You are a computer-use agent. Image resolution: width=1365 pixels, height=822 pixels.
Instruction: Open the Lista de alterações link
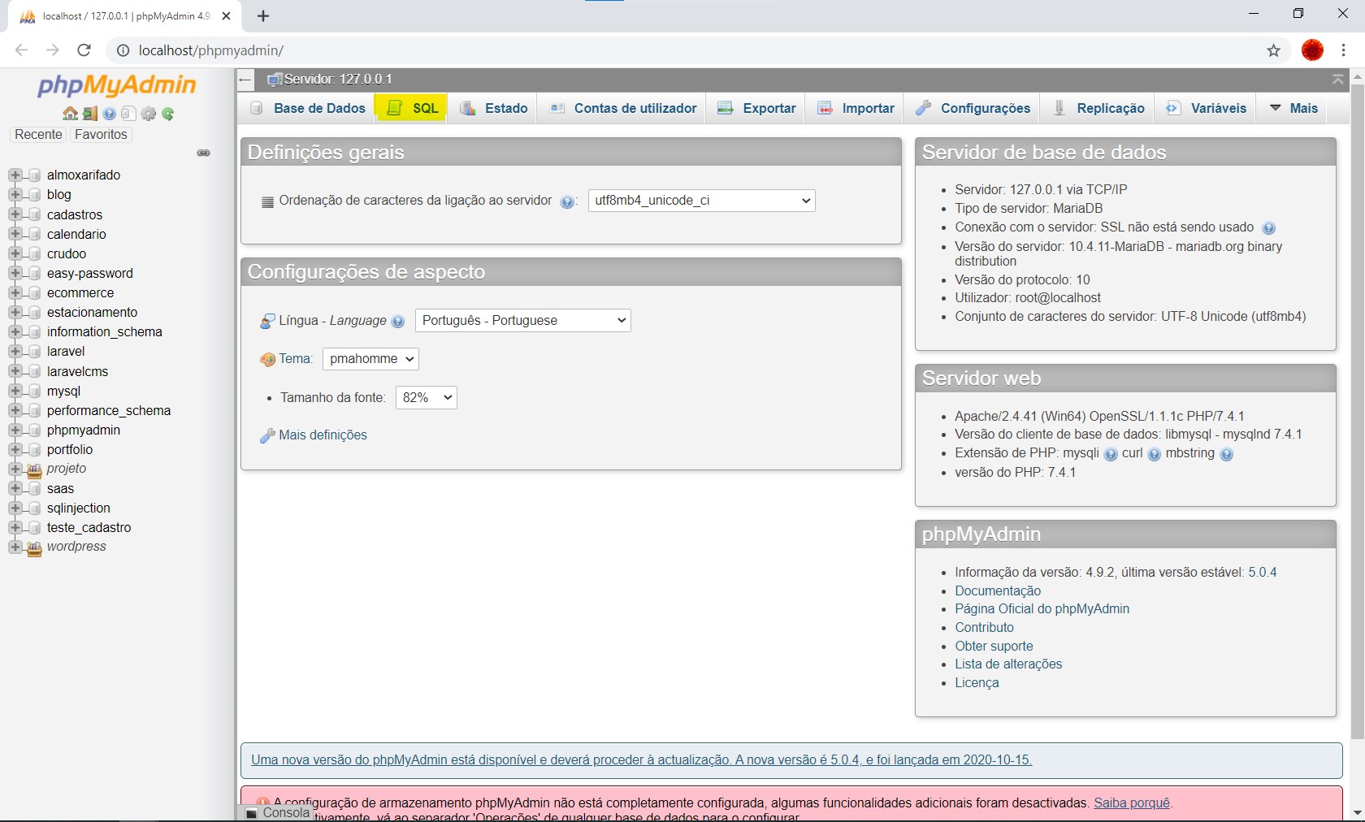pyautogui.click(x=1008, y=664)
